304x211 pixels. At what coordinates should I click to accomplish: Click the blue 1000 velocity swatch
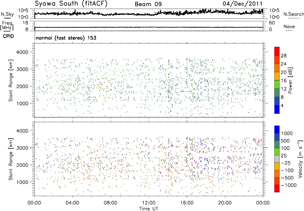[x=277, y=129]
